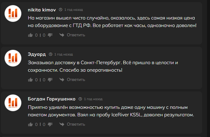
Task: Thumbs up Эдуард's comment
Action: coord(30,80)
